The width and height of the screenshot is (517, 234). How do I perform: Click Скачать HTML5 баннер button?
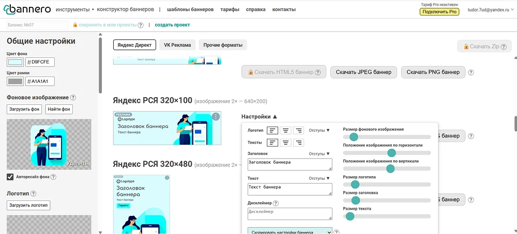click(284, 72)
